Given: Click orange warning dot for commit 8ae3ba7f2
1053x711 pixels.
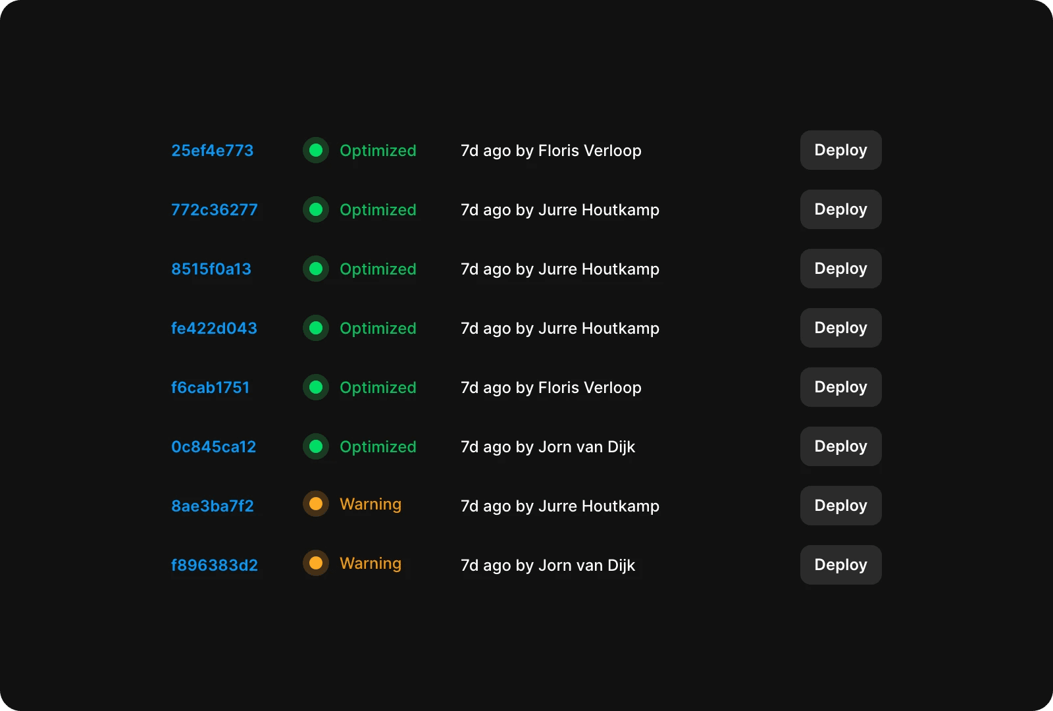Looking at the screenshot, I should tap(316, 504).
